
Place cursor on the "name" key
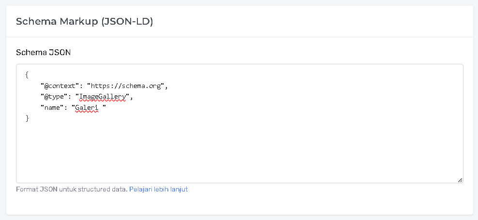click(52, 107)
